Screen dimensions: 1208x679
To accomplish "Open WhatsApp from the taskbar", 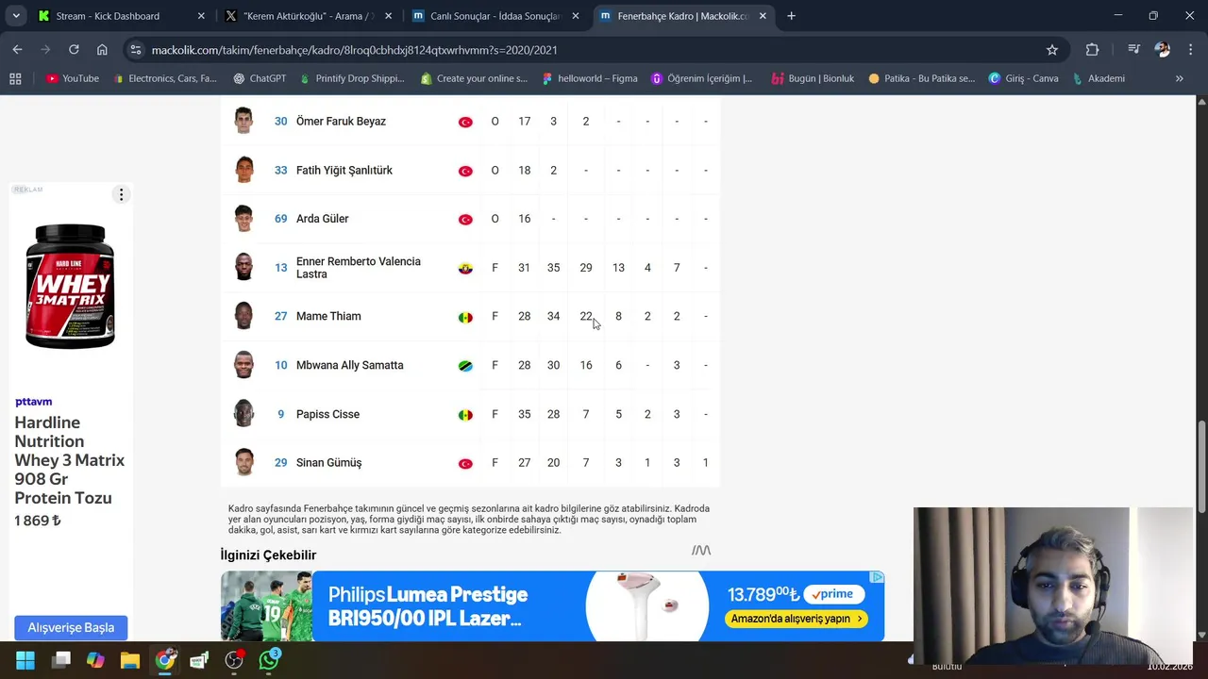I will [x=269, y=660].
